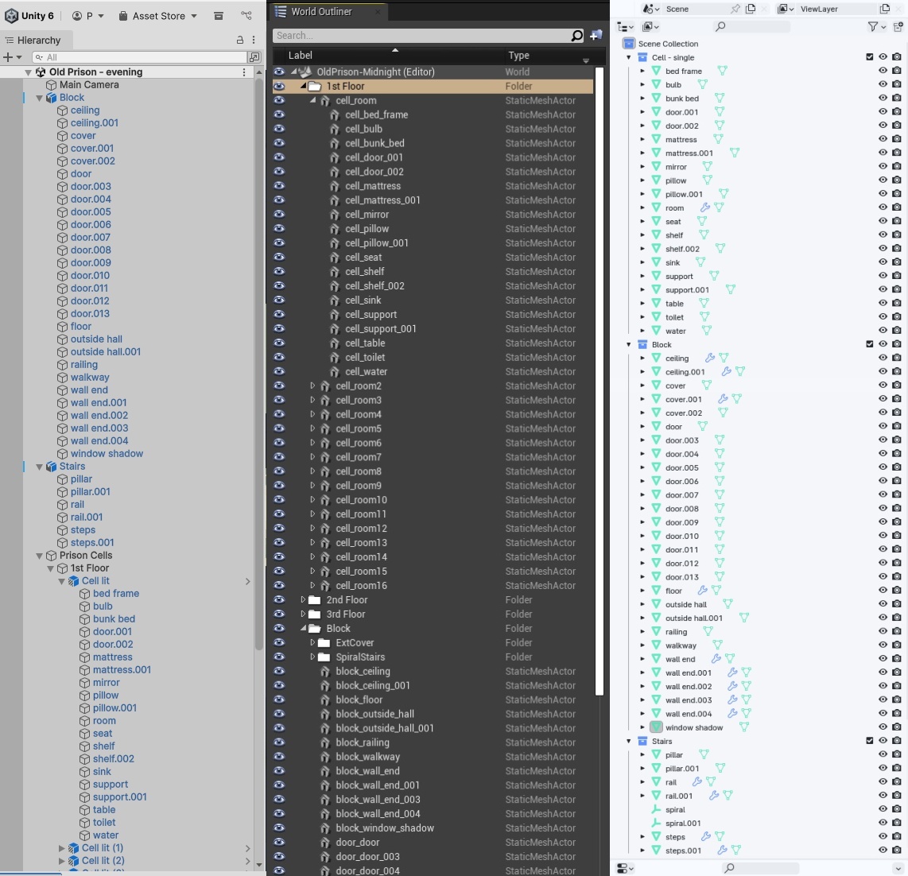Click mesh data icon next to sink
This screenshot has height=876, width=908.
click(x=700, y=262)
